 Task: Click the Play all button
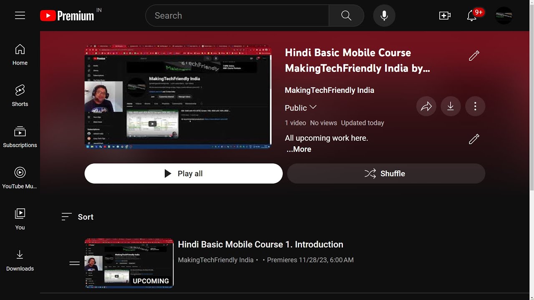(x=184, y=173)
